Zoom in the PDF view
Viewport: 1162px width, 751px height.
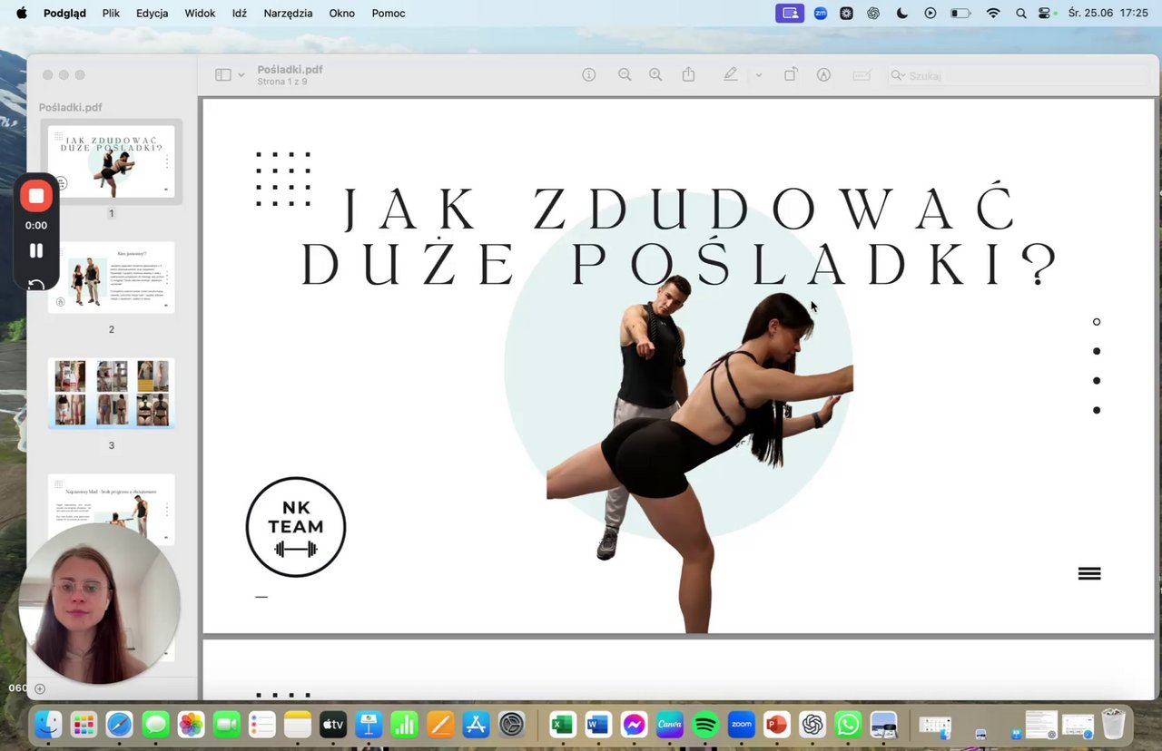655,75
